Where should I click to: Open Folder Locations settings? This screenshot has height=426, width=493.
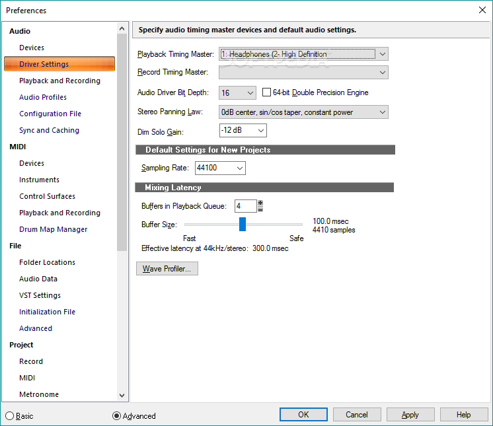click(x=47, y=262)
